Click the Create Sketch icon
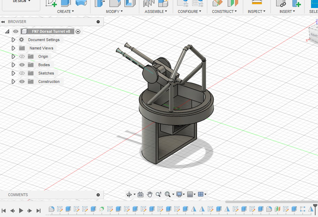Image resolution: width=318 pixels, height=217 pixels. click(x=51, y=3)
